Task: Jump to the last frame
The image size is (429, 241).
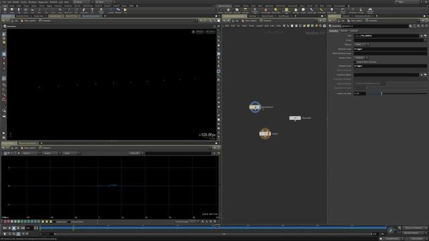Action: tap(23, 228)
